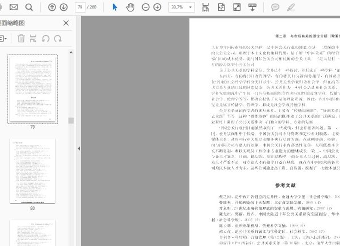Screen dimensions: 340x246
Task: Add a comment with speech bubble icon
Action: click(275, 7)
